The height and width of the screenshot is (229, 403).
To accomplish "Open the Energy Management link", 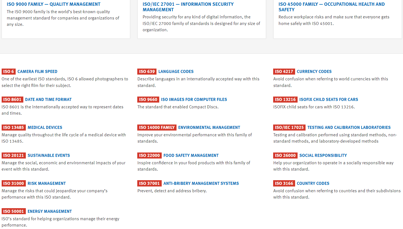I will (50, 211).
